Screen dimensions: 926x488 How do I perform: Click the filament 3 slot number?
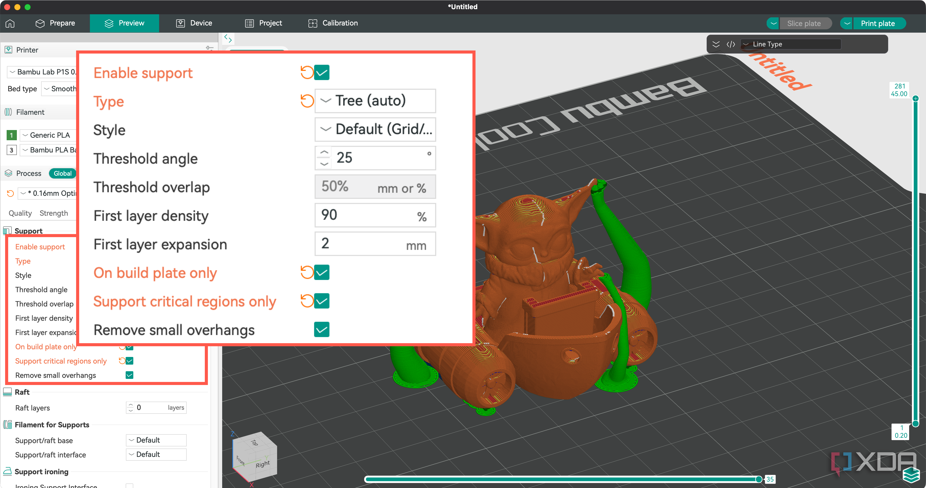click(11, 150)
